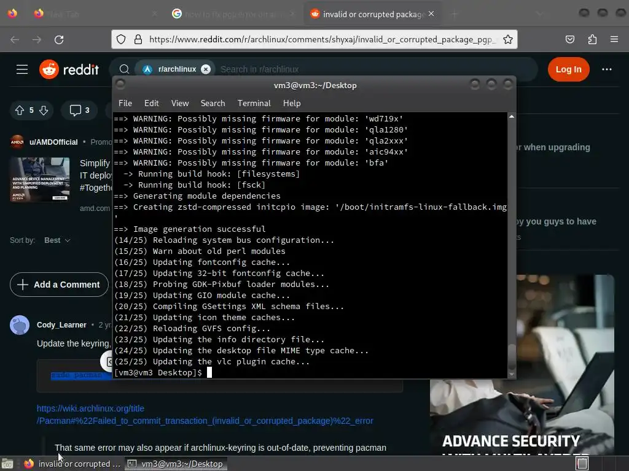Open the Terminal menu in terminal
The image size is (629, 471).
click(254, 103)
